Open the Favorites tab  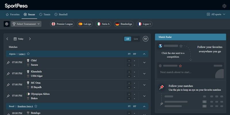click(x=13, y=14)
